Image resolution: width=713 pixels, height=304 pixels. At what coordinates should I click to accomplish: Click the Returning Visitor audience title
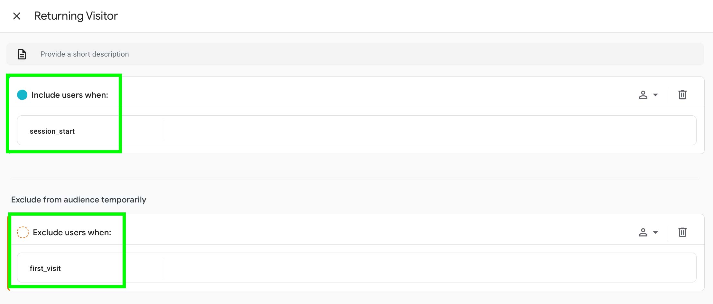click(x=76, y=15)
